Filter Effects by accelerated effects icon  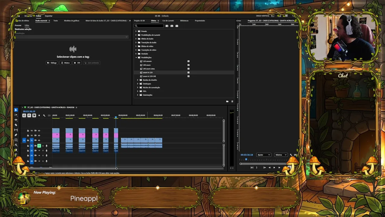[x=167, y=26]
